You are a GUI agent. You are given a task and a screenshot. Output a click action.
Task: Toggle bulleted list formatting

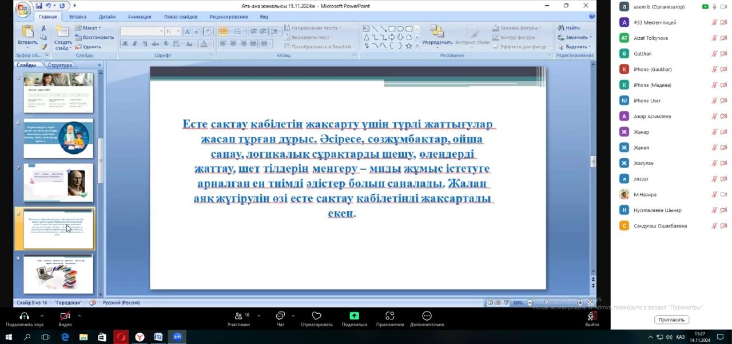point(223,31)
